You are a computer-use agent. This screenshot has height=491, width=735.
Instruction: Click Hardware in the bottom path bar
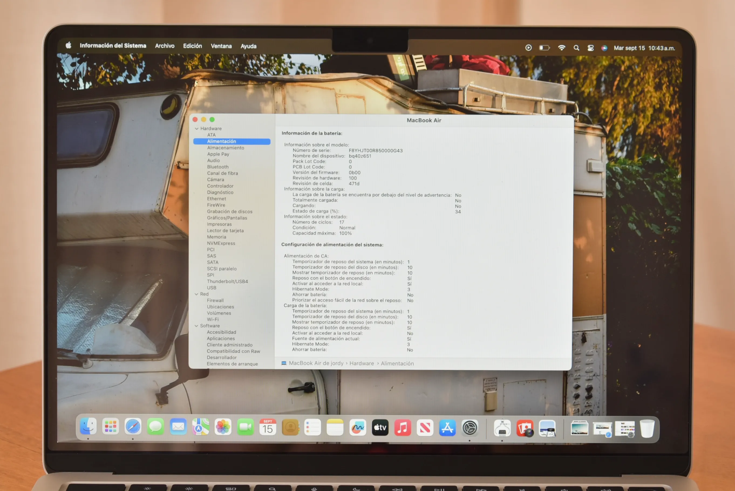[x=362, y=363]
